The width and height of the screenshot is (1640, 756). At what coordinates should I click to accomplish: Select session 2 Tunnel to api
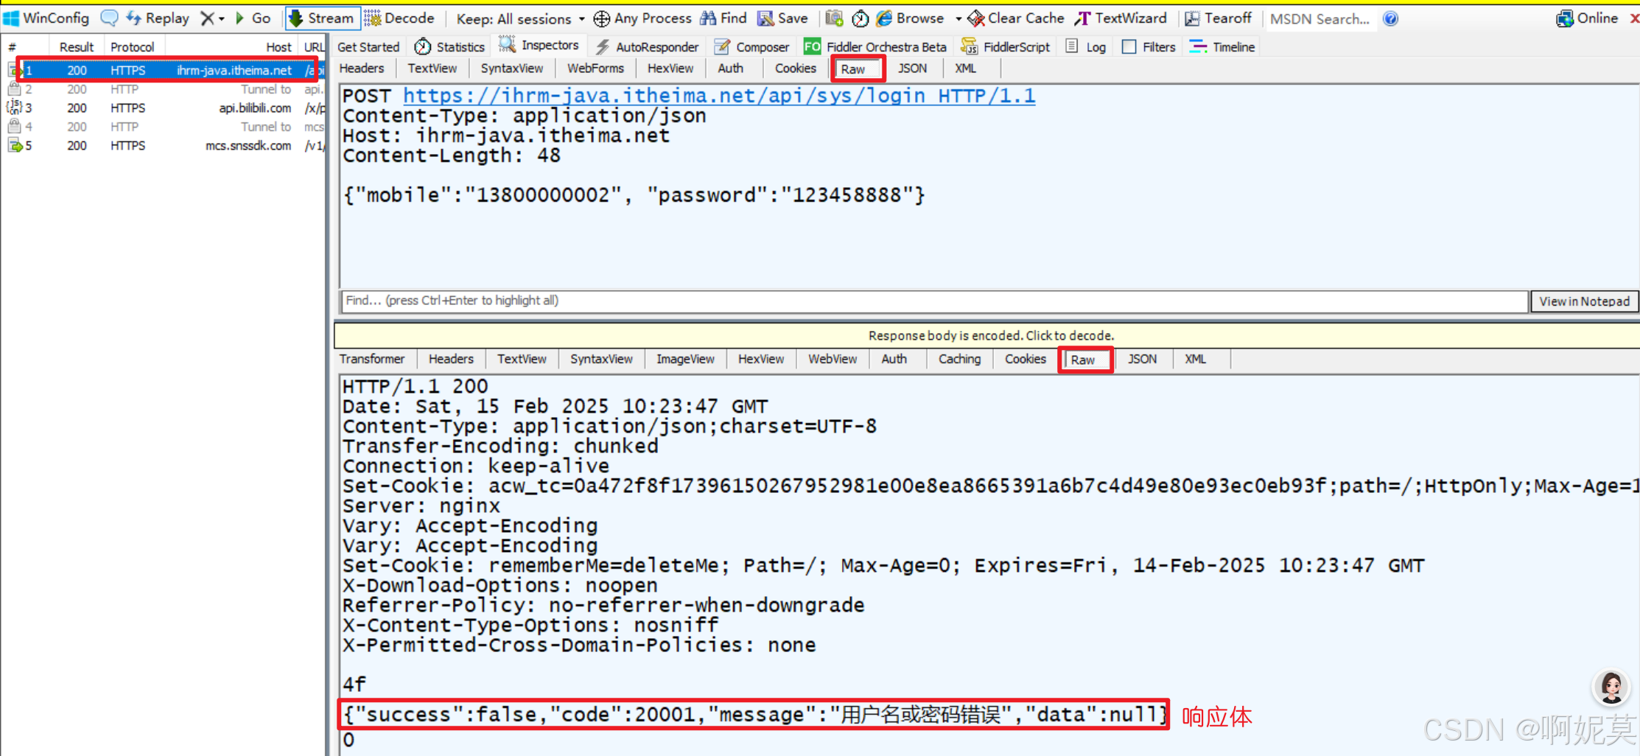[164, 89]
